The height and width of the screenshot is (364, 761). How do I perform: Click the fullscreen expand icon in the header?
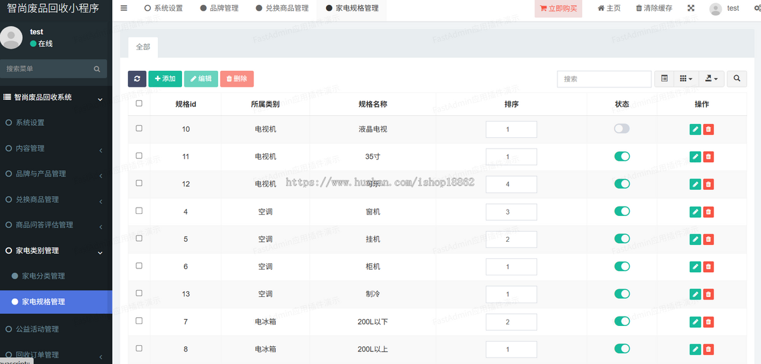point(691,8)
